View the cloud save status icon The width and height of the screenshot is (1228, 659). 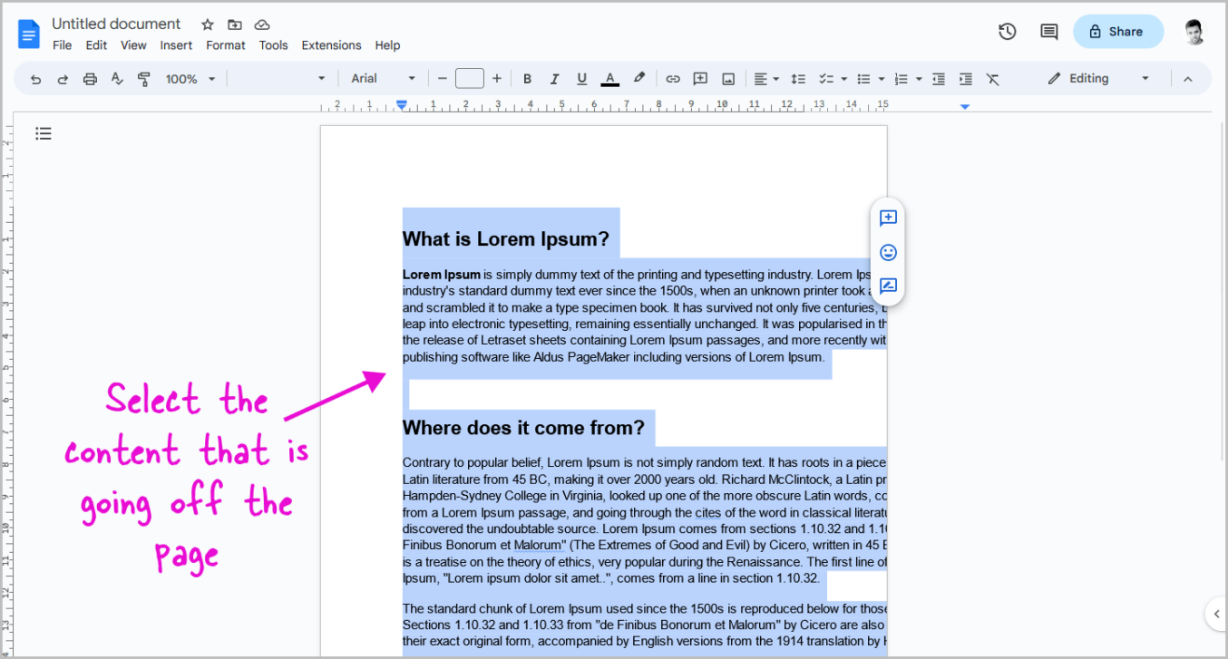262,24
